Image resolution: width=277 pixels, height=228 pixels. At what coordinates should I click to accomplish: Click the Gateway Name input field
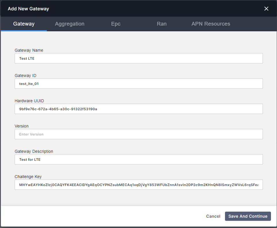(139, 58)
